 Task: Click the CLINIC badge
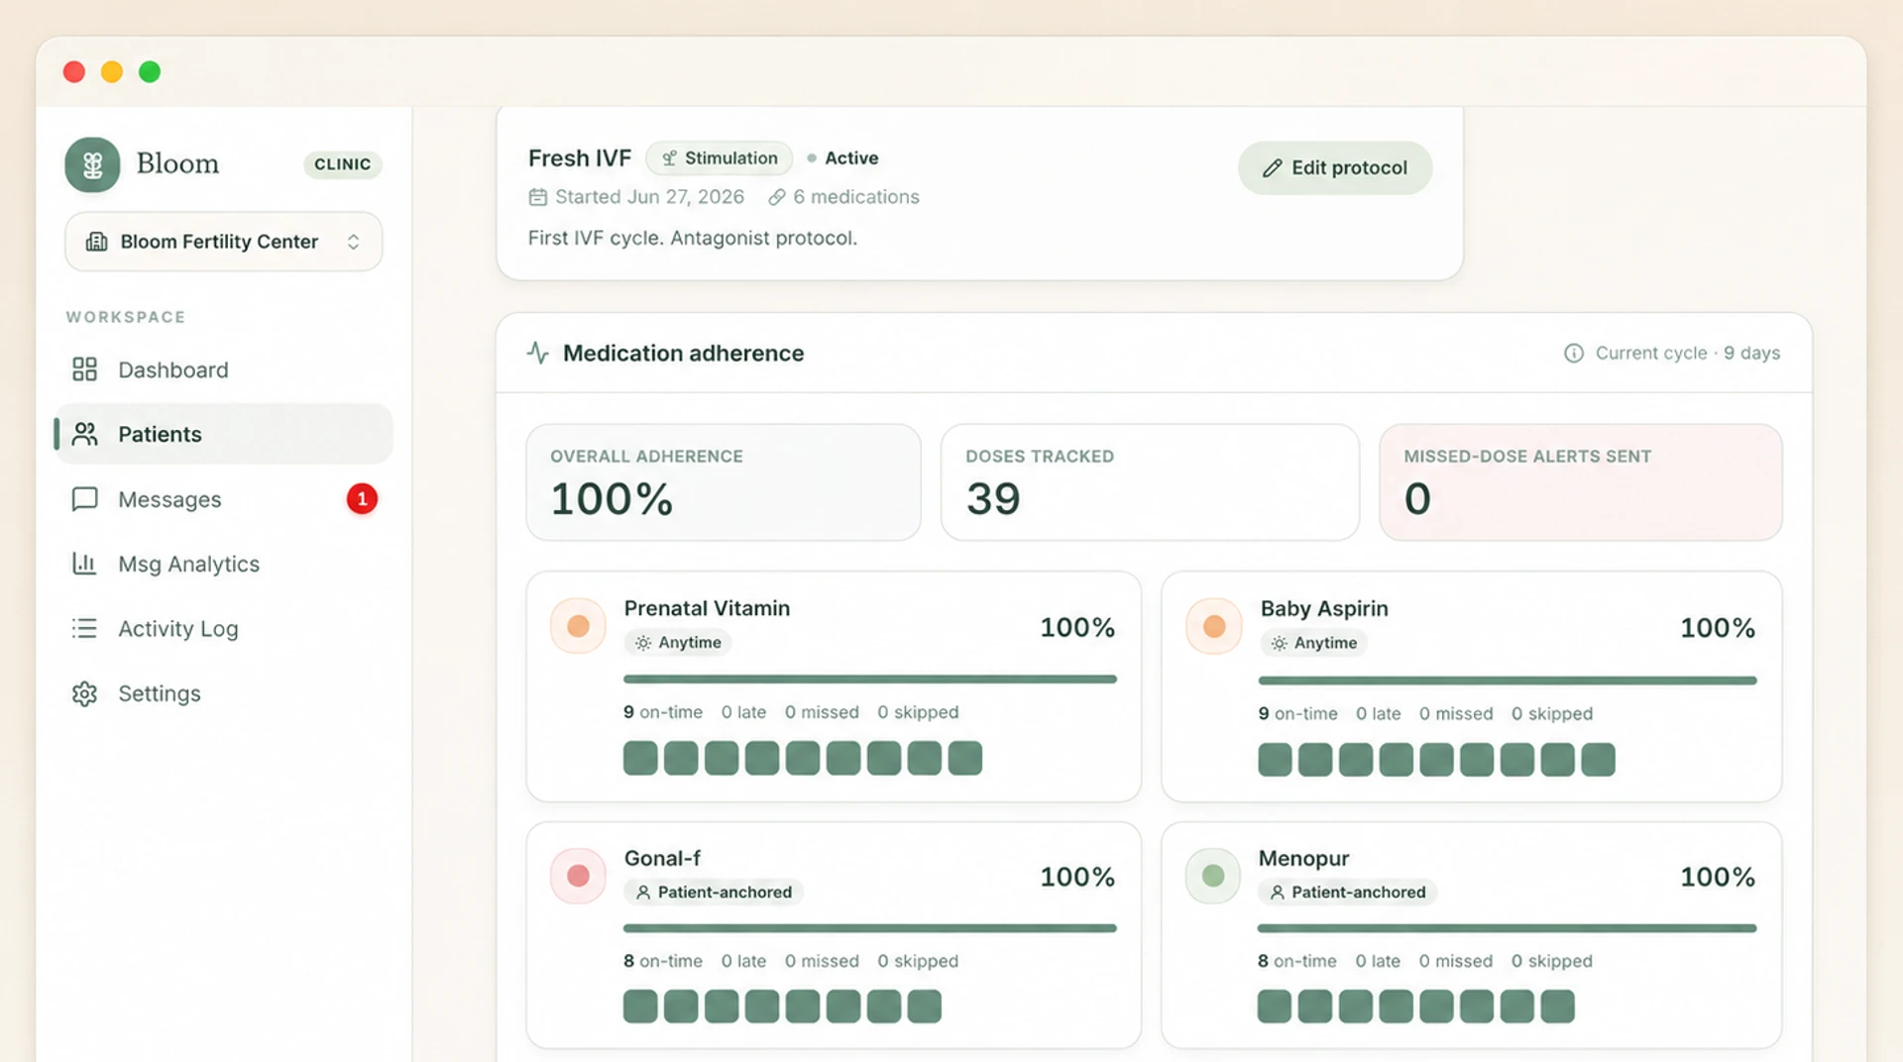tap(342, 164)
